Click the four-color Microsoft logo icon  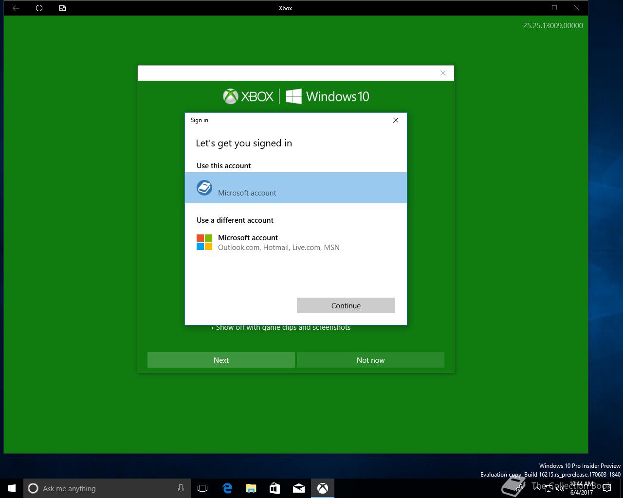click(204, 242)
